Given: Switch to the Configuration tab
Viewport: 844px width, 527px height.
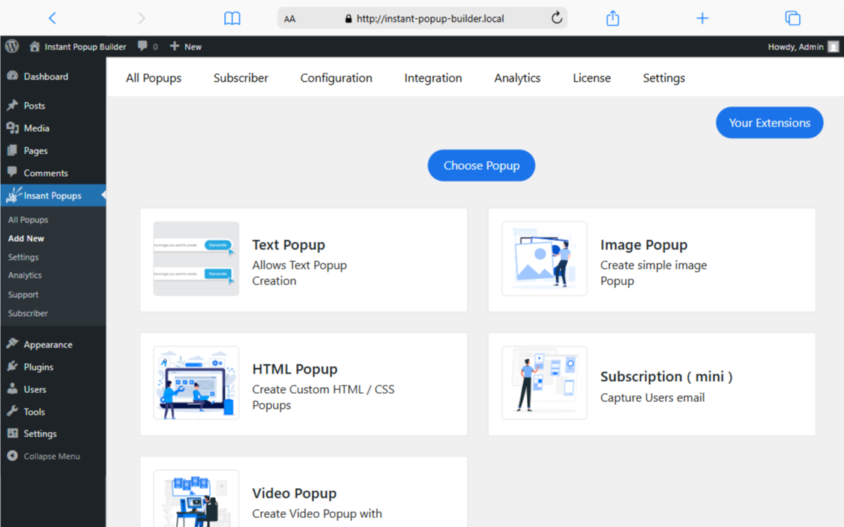Looking at the screenshot, I should tap(336, 78).
